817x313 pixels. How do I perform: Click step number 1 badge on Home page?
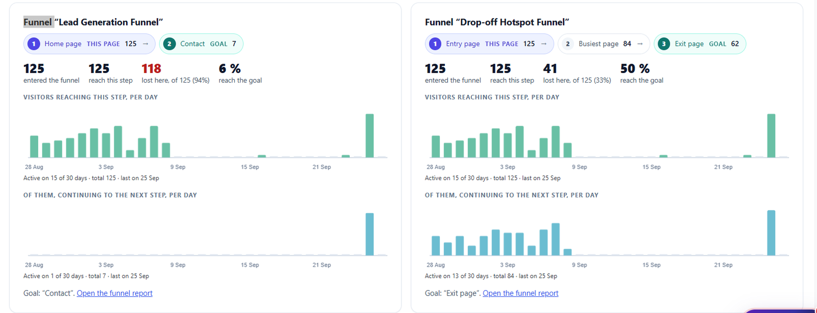(34, 44)
